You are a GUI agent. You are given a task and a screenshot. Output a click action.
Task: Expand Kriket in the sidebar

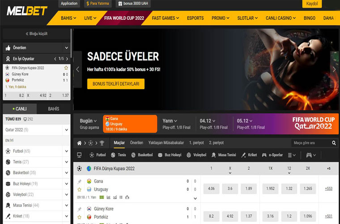click(67, 216)
